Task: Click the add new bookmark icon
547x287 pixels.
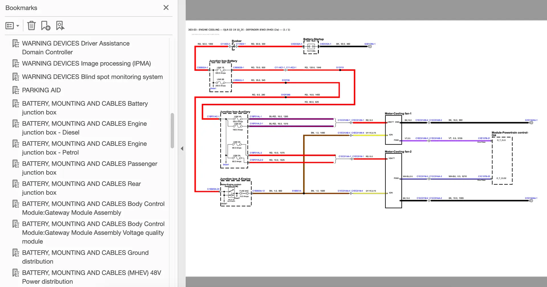Action: click(46, 26)
